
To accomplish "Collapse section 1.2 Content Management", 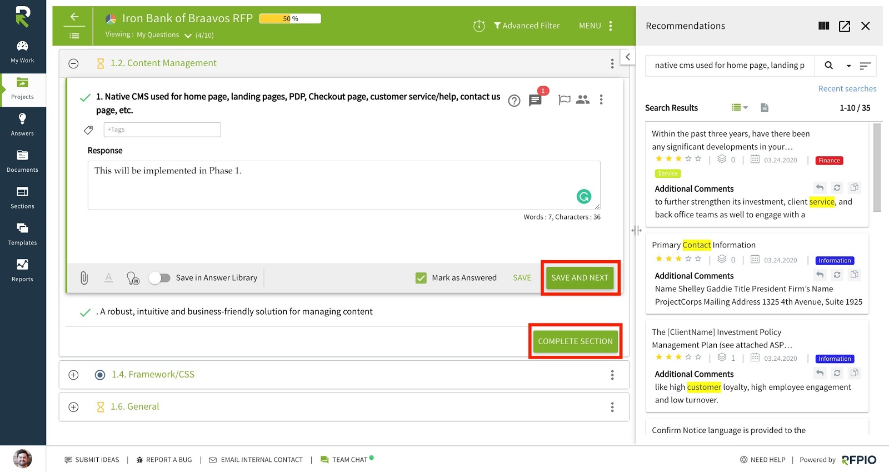I will tap(73, 63).
